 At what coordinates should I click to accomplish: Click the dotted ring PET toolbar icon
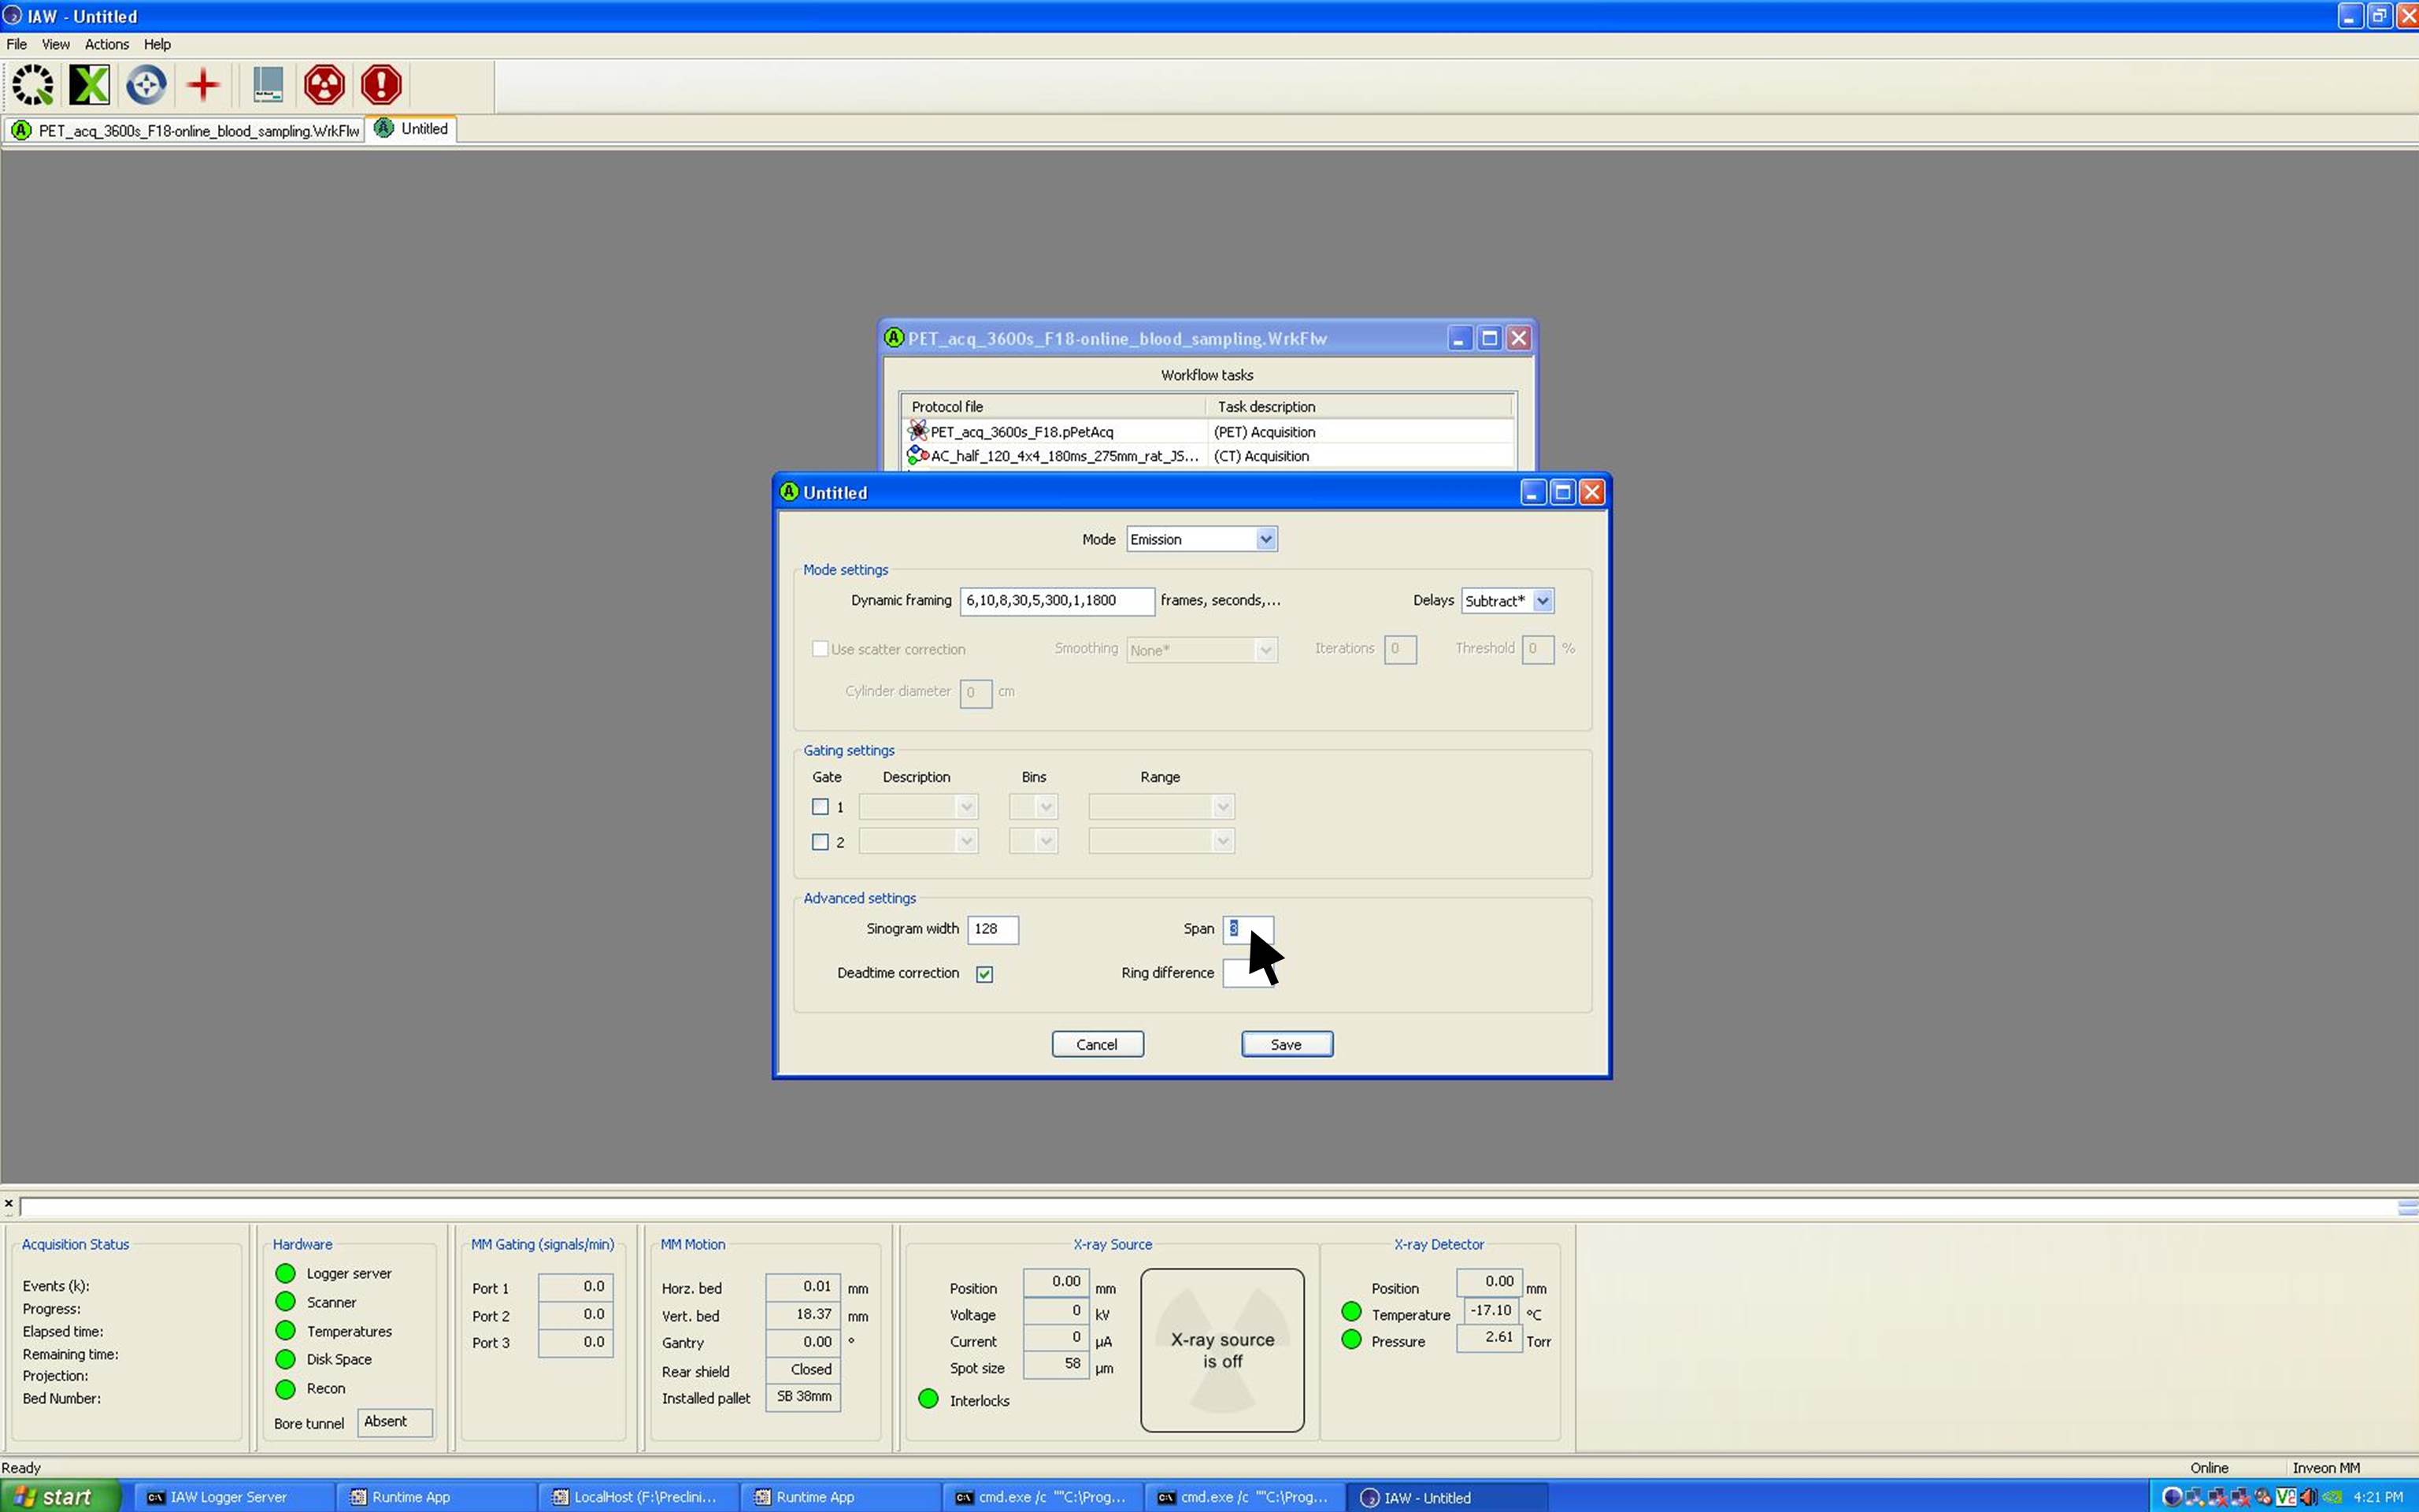click(x=33, y=85)
